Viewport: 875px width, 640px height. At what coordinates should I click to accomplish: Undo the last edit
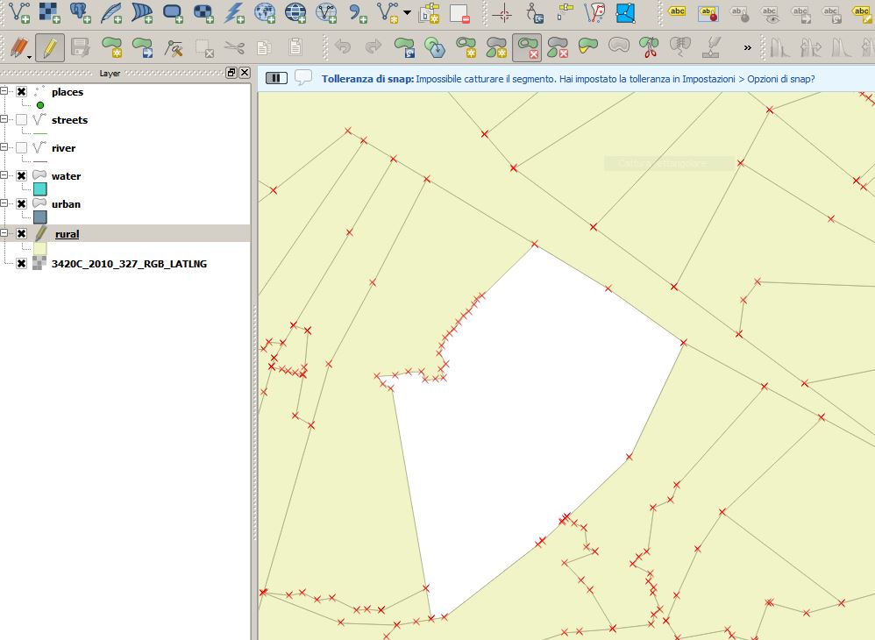pos(343,47)
